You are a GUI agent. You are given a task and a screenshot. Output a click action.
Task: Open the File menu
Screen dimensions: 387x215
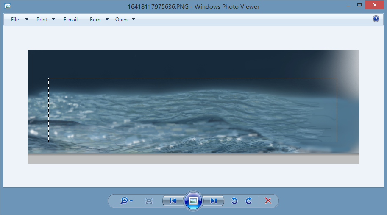tap(15, 20)
